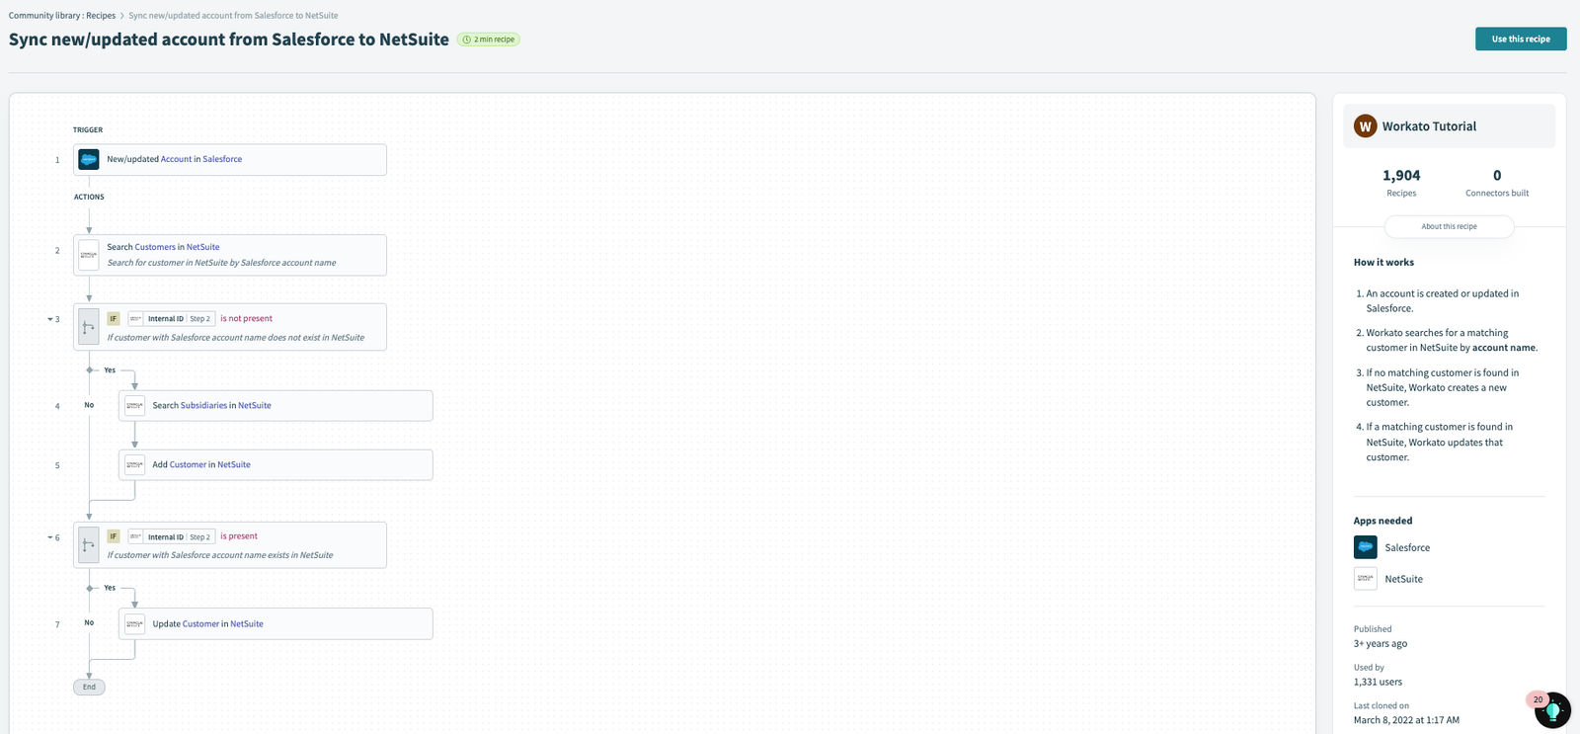The height and width of the screenshot is (734, 1580).
Task: Click the Customers link in step 2
Action: click(155, 247)
